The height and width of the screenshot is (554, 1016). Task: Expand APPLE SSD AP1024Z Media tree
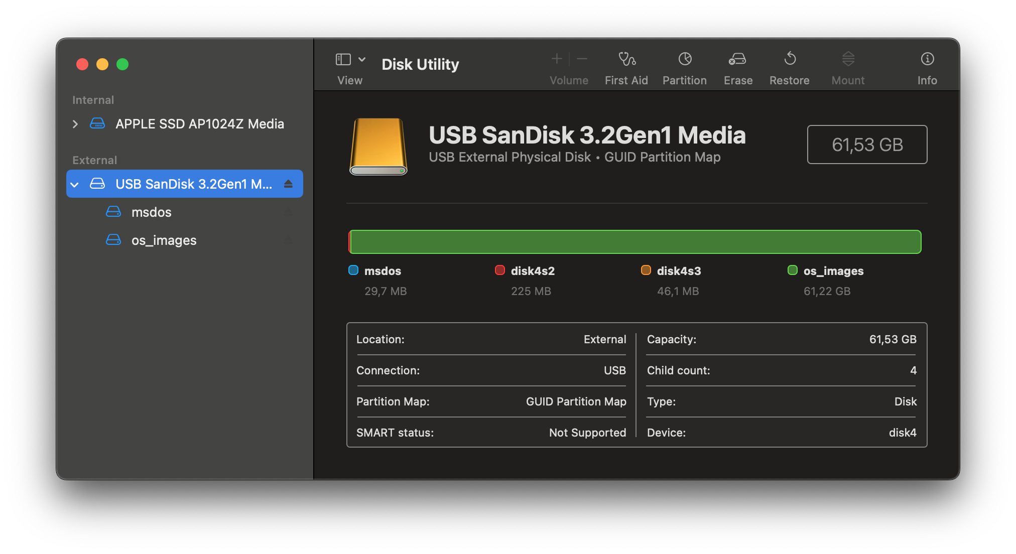(x=75, y=124)
